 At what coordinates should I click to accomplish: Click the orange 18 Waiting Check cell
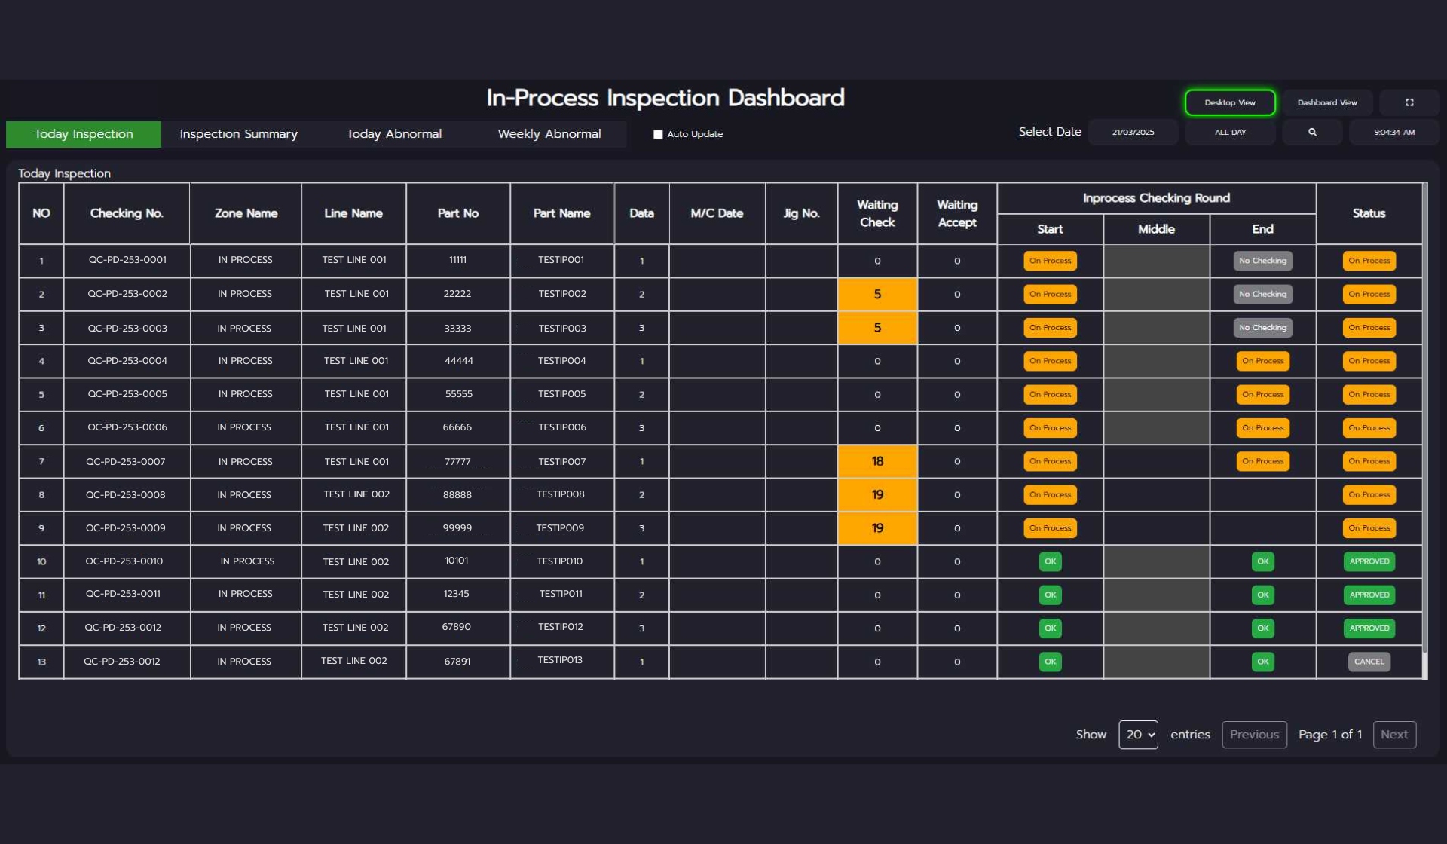pyautogui.click(x=877, y=461)
